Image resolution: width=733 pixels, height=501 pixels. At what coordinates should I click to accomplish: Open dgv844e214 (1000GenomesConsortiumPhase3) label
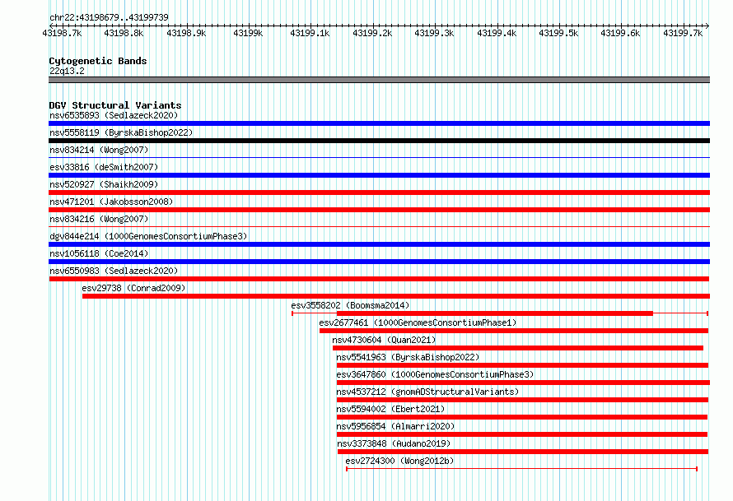(x=148, y=236)
